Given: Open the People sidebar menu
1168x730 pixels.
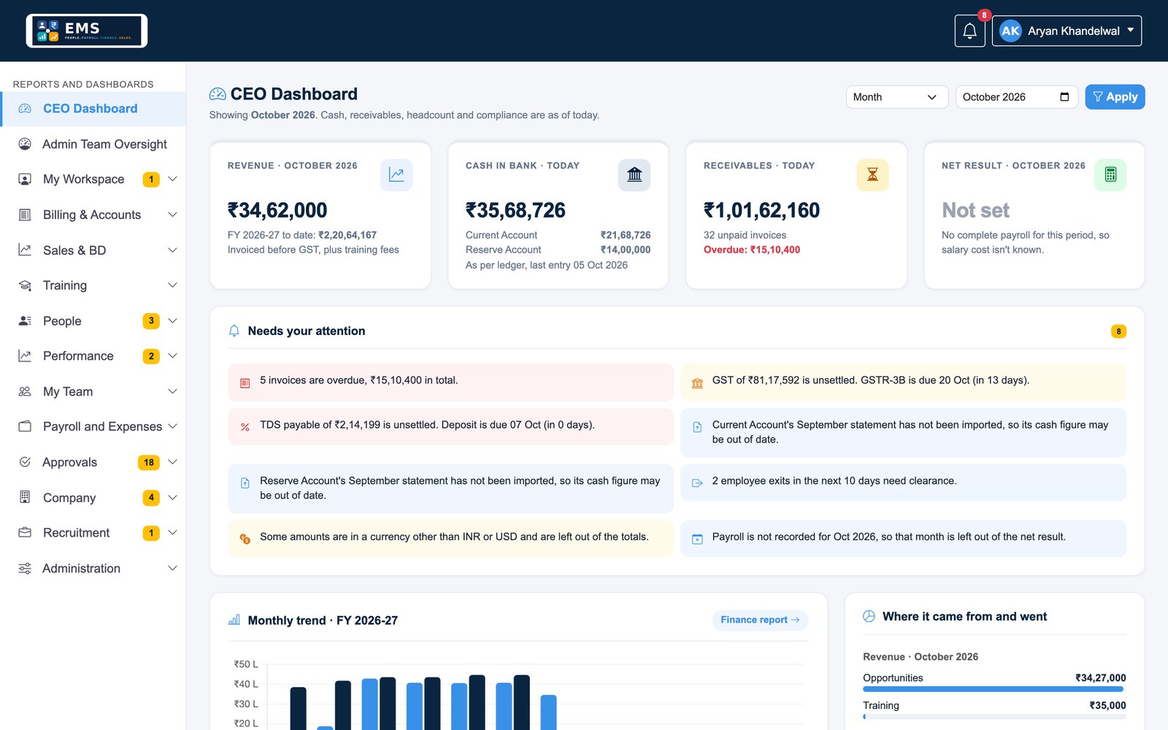Looking at the screenshot, I should point(93,320).
